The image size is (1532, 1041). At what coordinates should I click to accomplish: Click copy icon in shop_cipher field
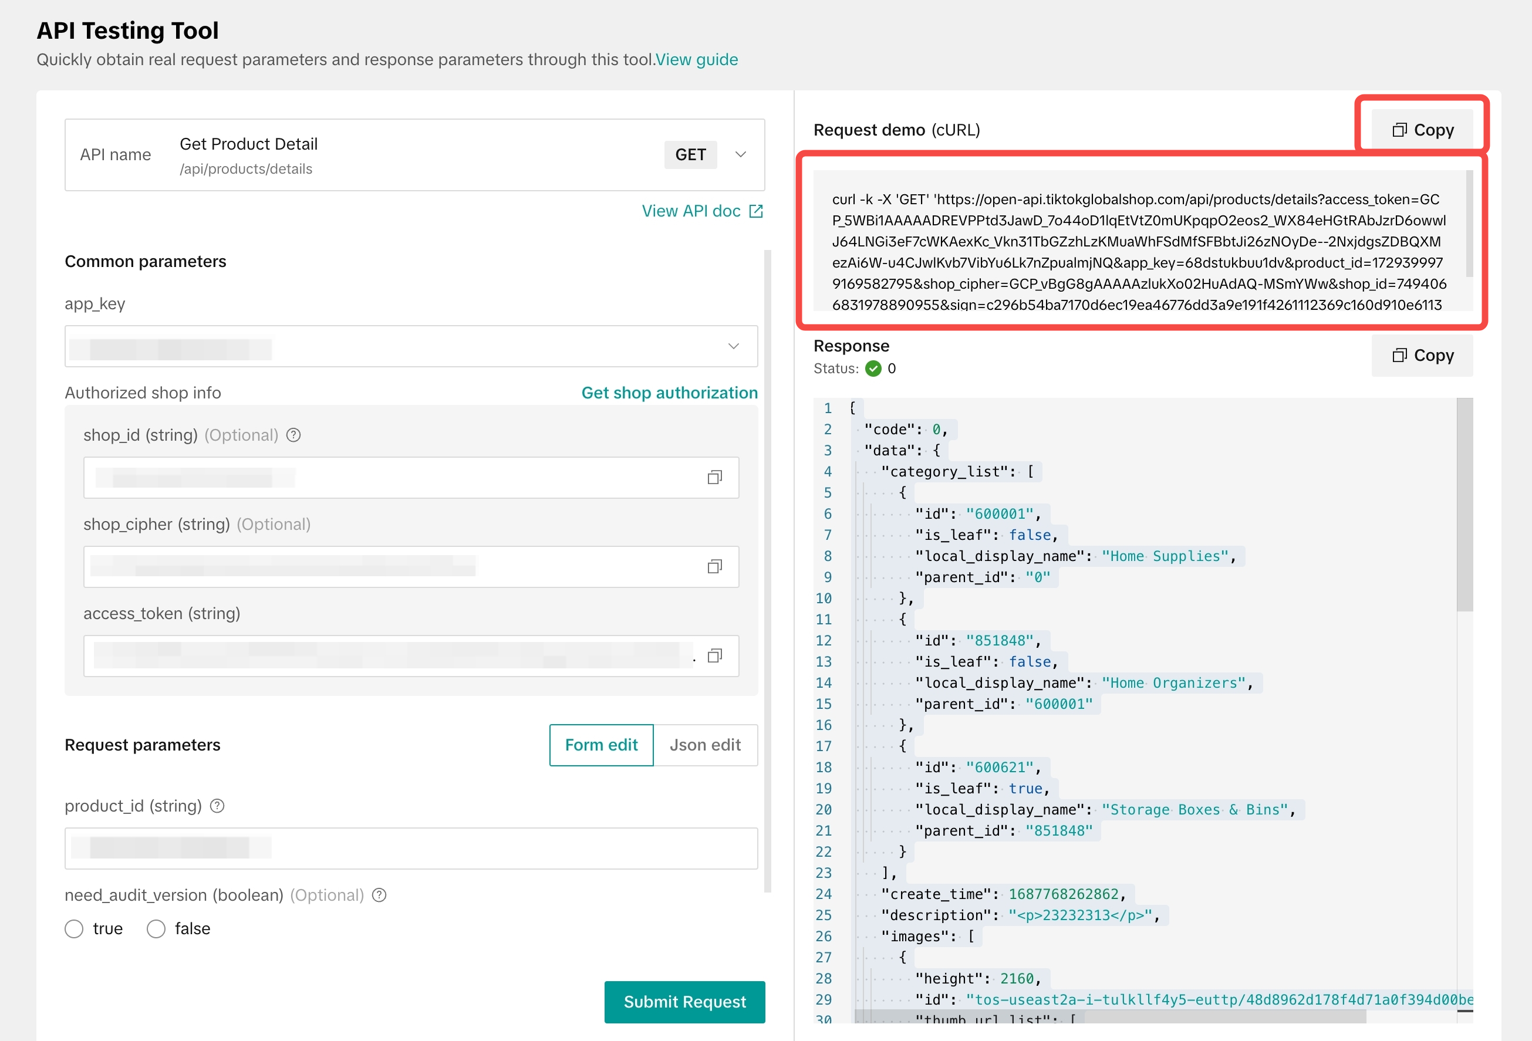pos(714,567)
